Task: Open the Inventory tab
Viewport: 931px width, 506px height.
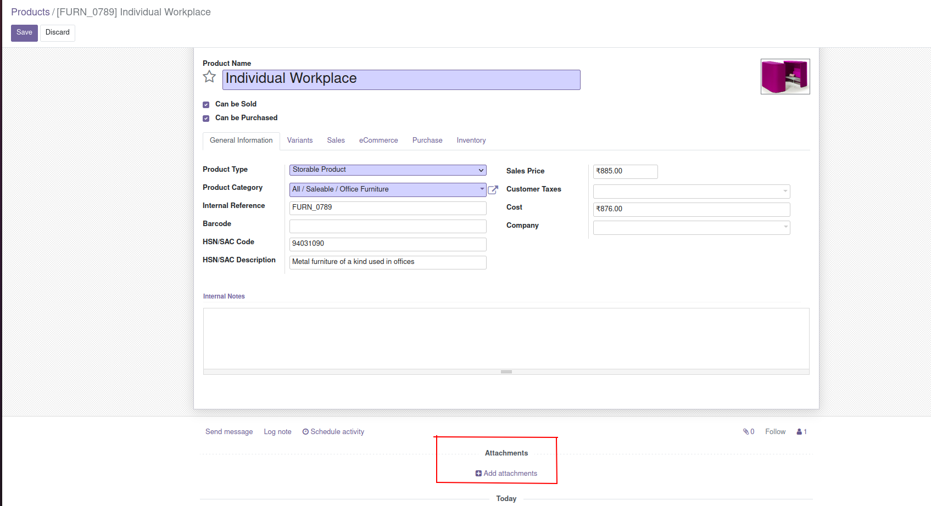Action: point(471,140)
